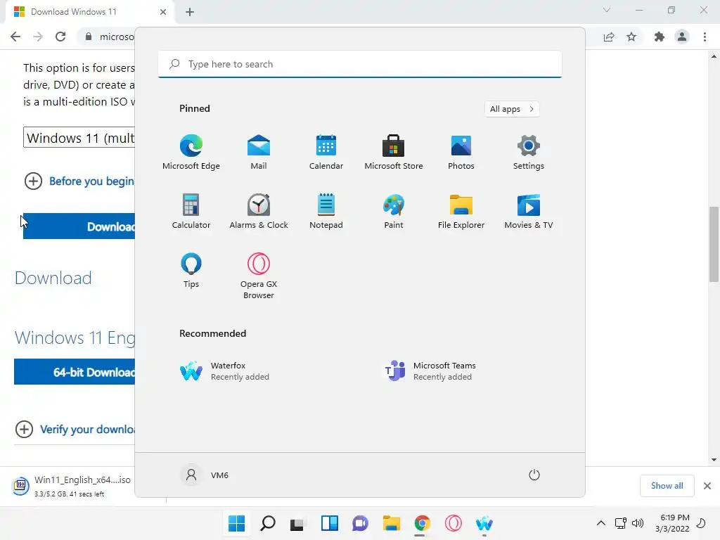The image size is (720, 540).
Task: Open the Calendar app
Action: (326, 153)
